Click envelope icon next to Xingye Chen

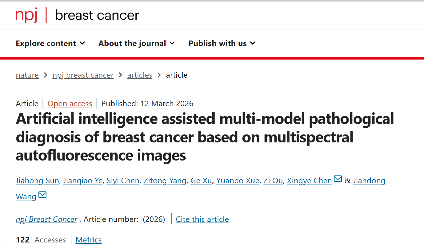(x=338, y=179)
